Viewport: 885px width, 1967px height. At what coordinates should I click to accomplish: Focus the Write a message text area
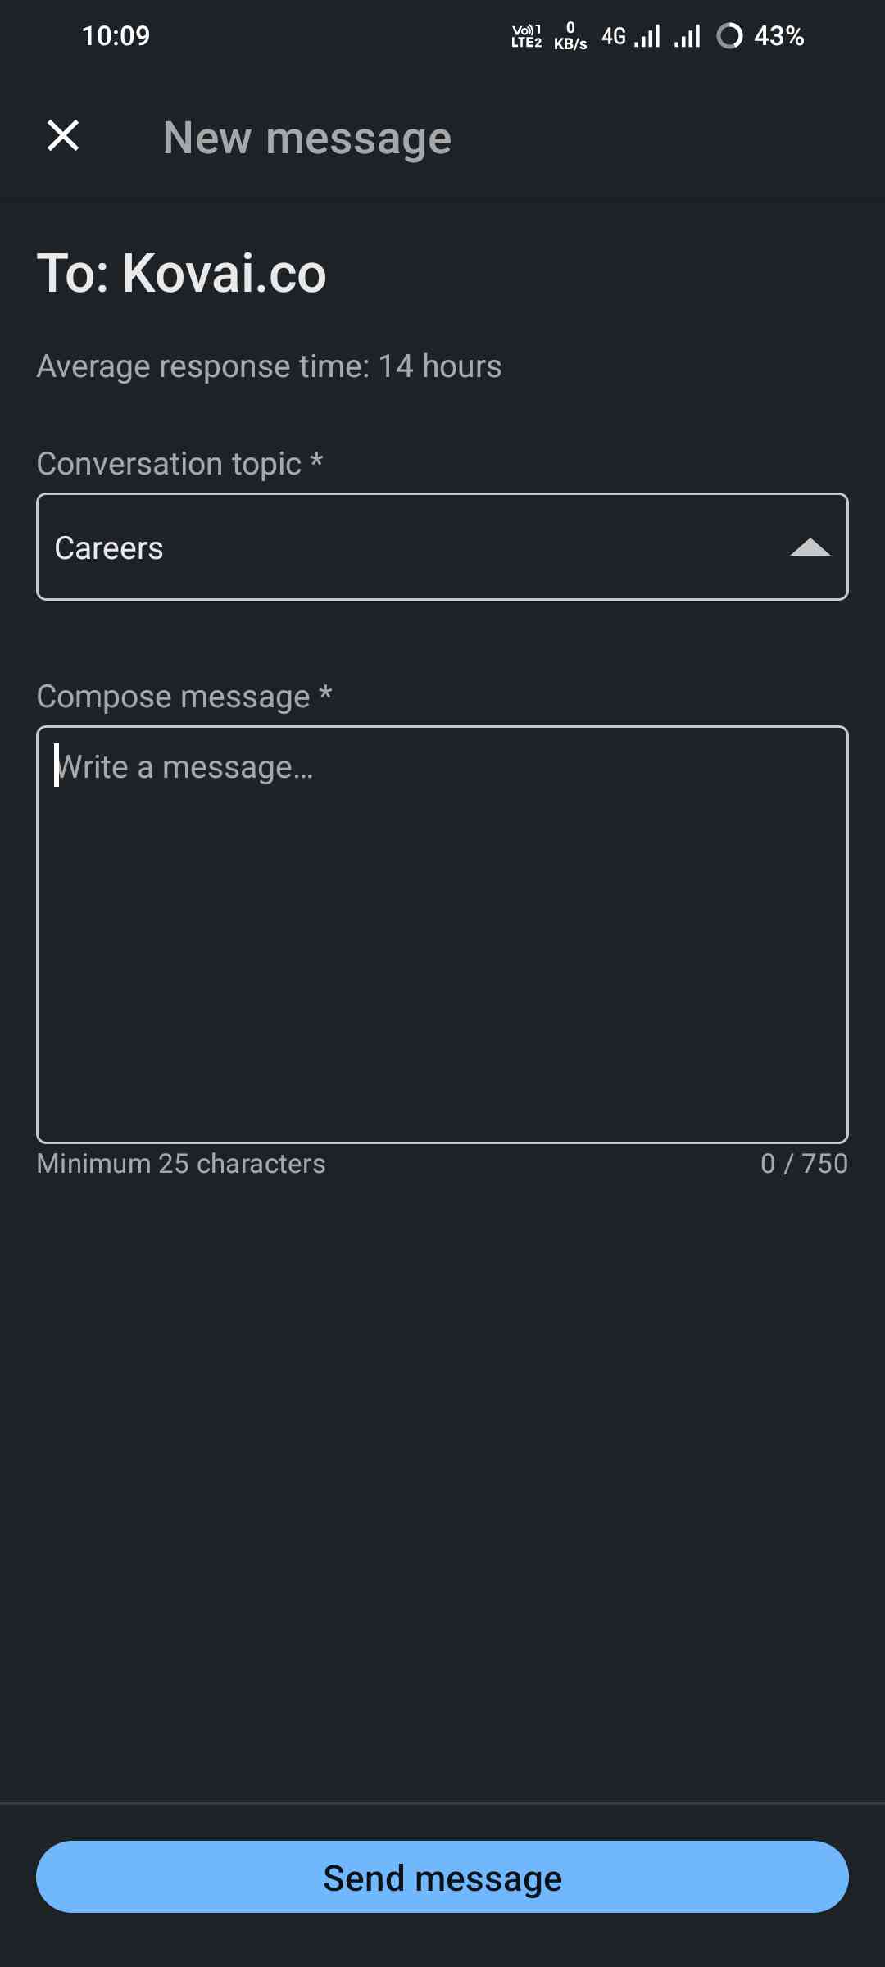tap(442, 934)
